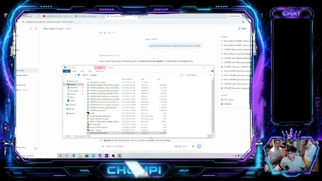Bookmark the page with star icon
This screenshot has width=322, height=181.
pyautogui.click(x=243, y=22)
